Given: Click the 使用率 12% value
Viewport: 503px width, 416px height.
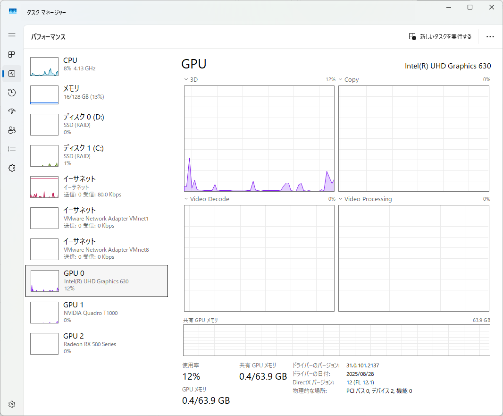Looking at the screenshot, I should pos(191,376).
